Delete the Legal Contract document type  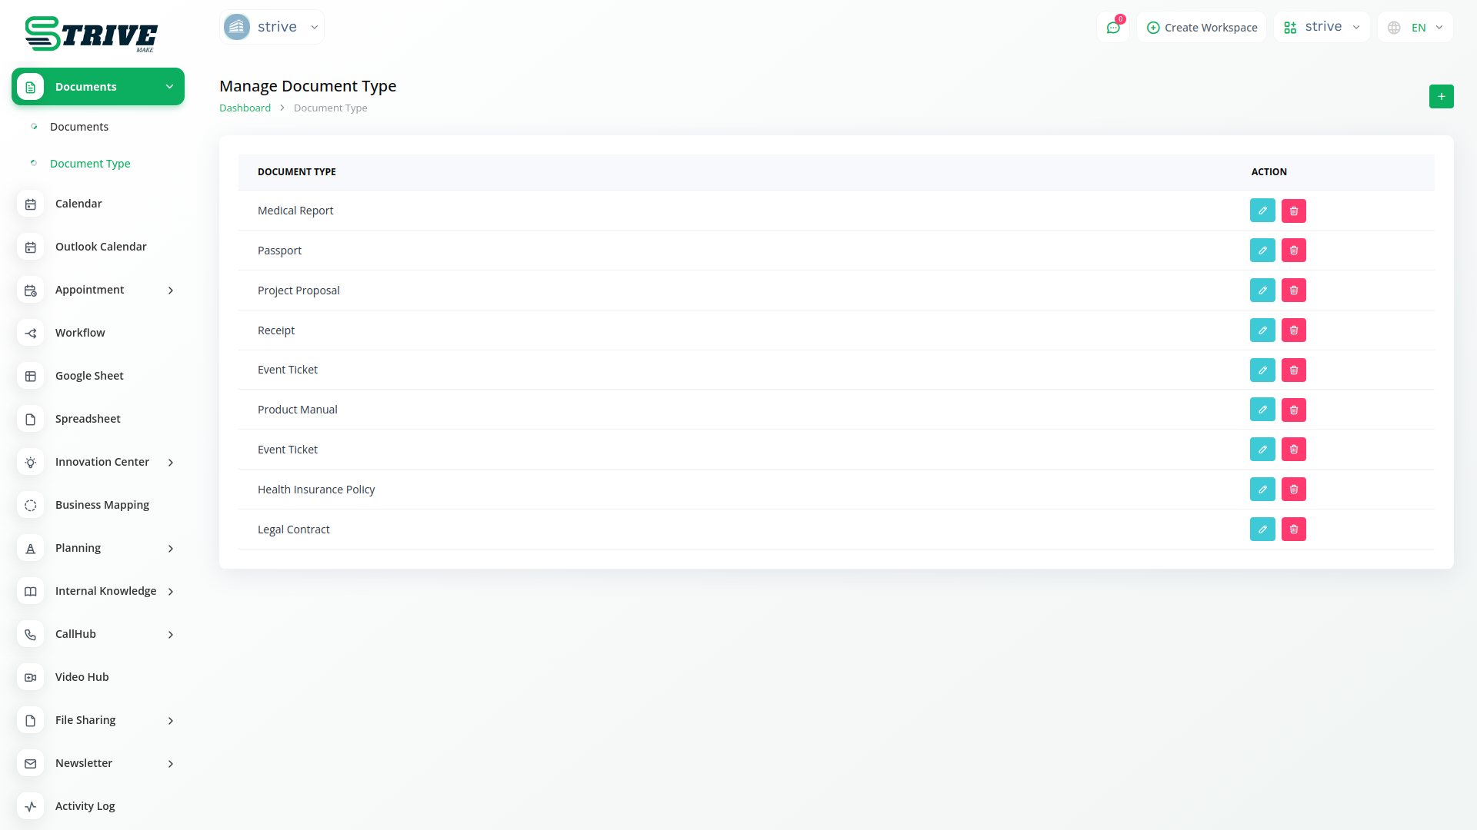(1294, 530)
